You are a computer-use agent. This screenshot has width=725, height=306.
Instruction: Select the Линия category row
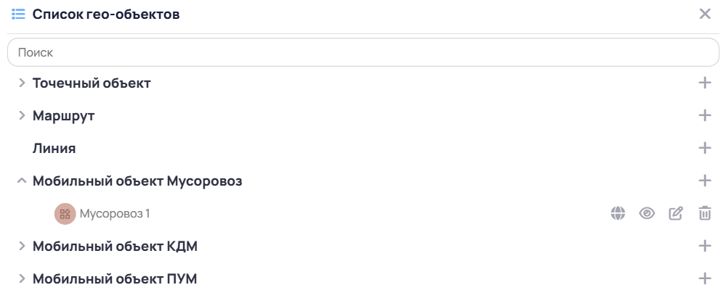pos(362,148)
